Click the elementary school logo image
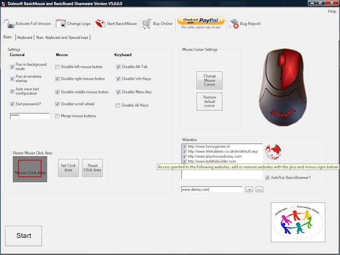Screen dimensions: 340x255 click(297, 223)
